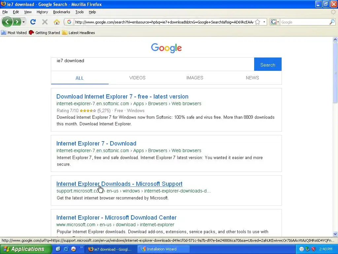Reload the page with the refresh icon
Screen dimensions: 338x254
tap(33, 22)
